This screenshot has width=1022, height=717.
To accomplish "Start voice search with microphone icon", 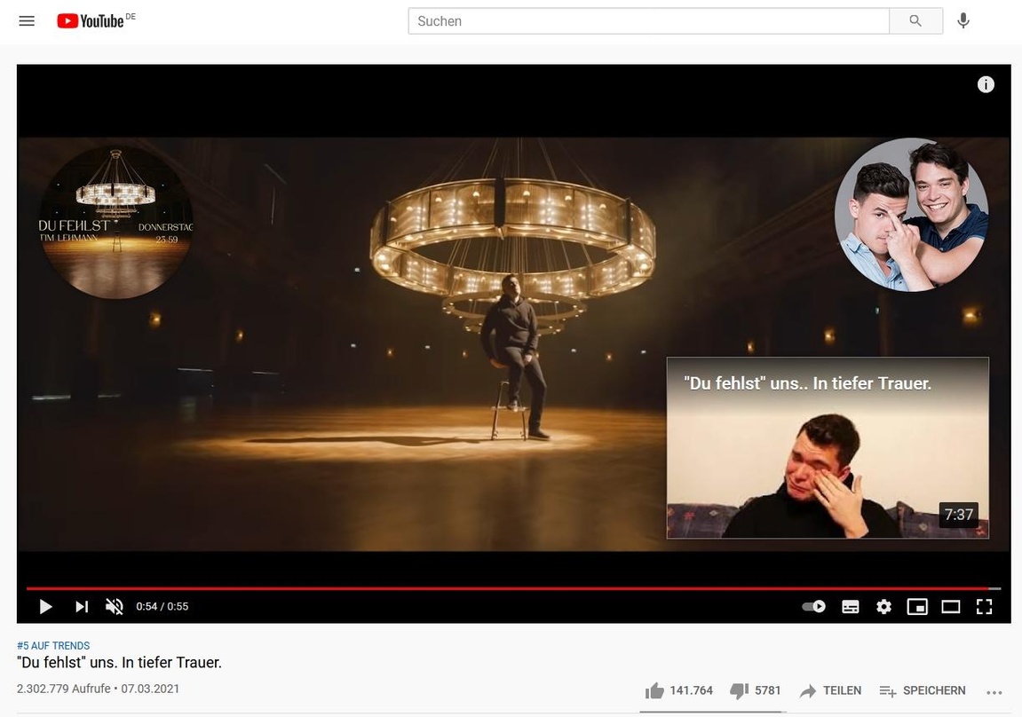I will click(963, 20).
